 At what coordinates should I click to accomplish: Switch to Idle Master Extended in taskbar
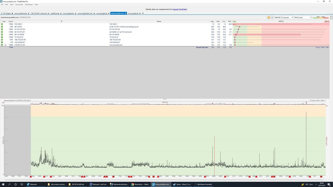(203, 184)
